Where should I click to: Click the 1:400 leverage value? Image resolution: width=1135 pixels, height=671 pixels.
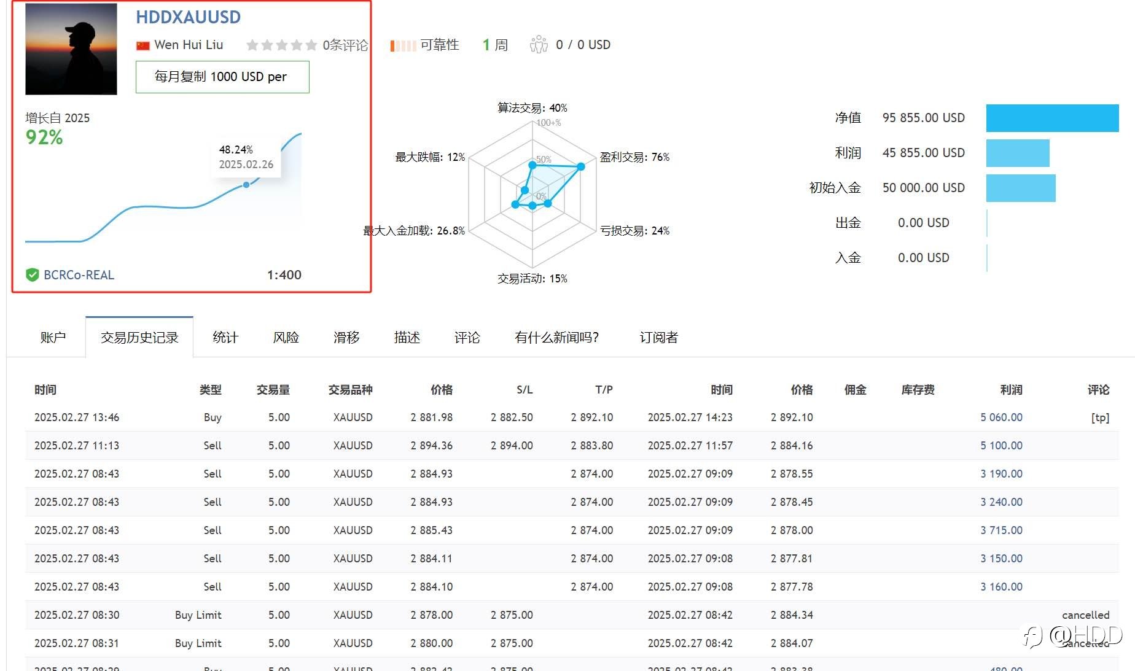284,274
